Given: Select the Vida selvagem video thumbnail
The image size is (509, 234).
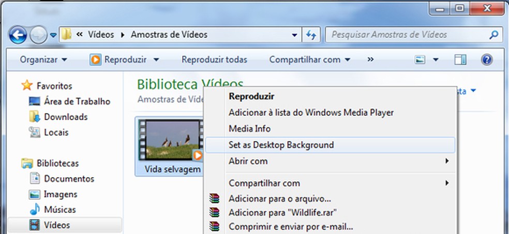Looking at the screenshot, I should pos(170,140).
